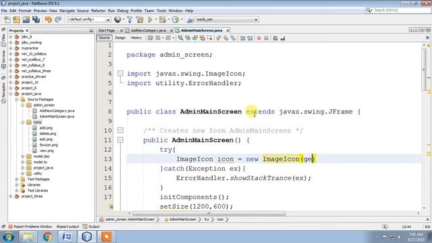Click the Find Previous Occurrence icon
The image size is (432, 243).
coord(188,38)
